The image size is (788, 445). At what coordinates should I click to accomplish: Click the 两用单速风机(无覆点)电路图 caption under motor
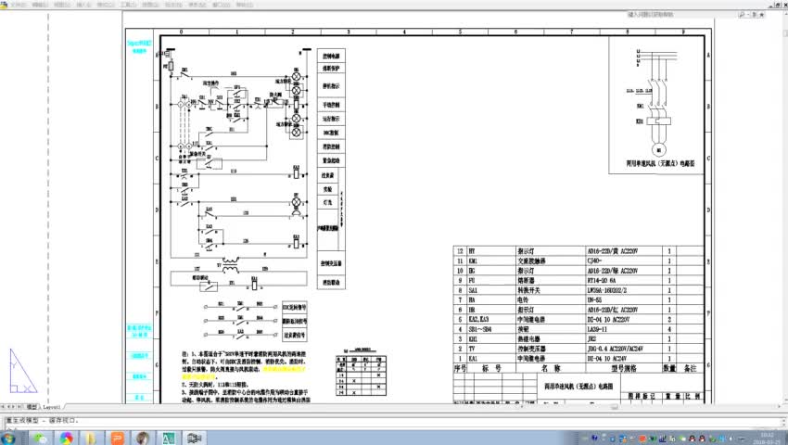[660, 164]
